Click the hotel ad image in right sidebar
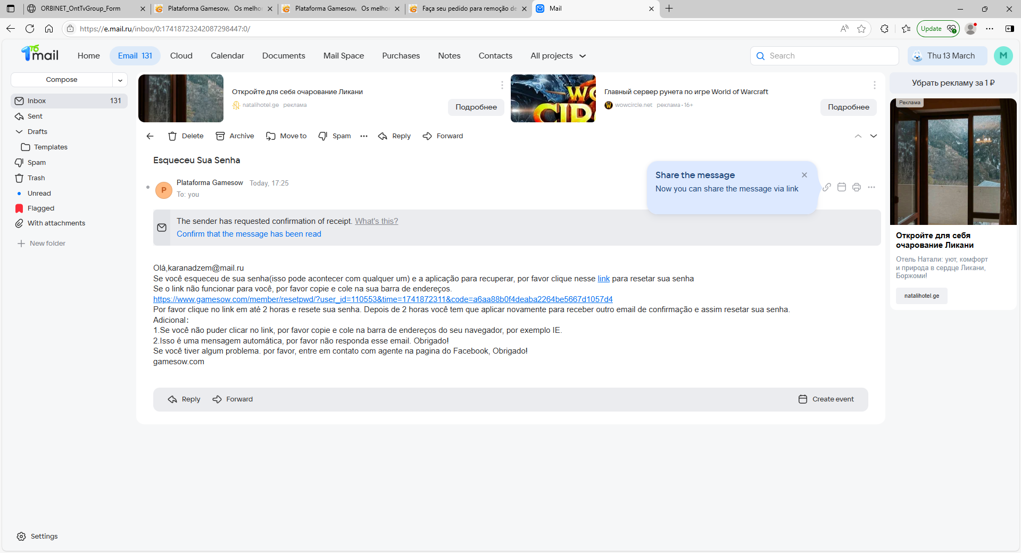Image resolution: width=1021 pixels, height=553 pixels. point(953,162)
